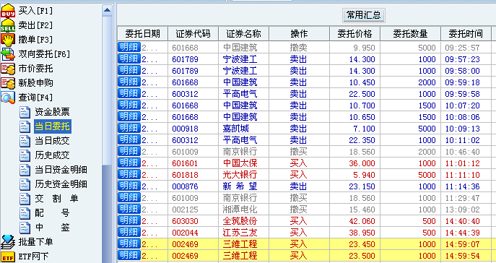Click the 操作 column header
Viewport: 496px width, 263px height.
click(x=299, y=33)
